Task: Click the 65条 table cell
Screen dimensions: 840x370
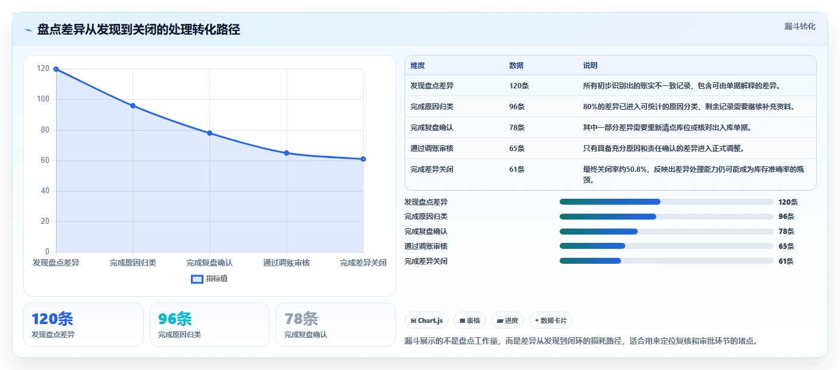Action: (x=517, y=149)
